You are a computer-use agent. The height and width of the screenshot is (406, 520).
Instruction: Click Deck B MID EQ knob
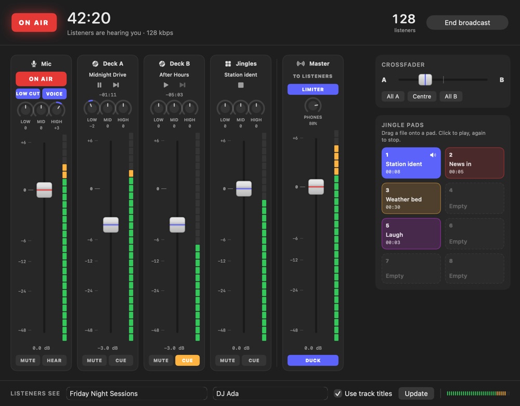[x=174, y=108]
